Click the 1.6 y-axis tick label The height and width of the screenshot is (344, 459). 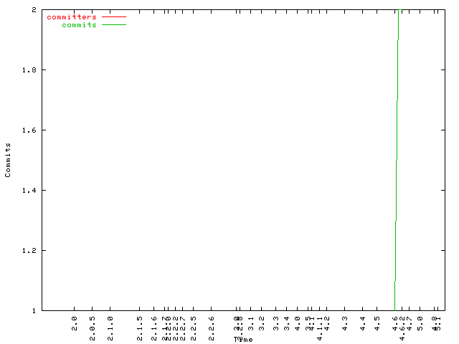32,130
